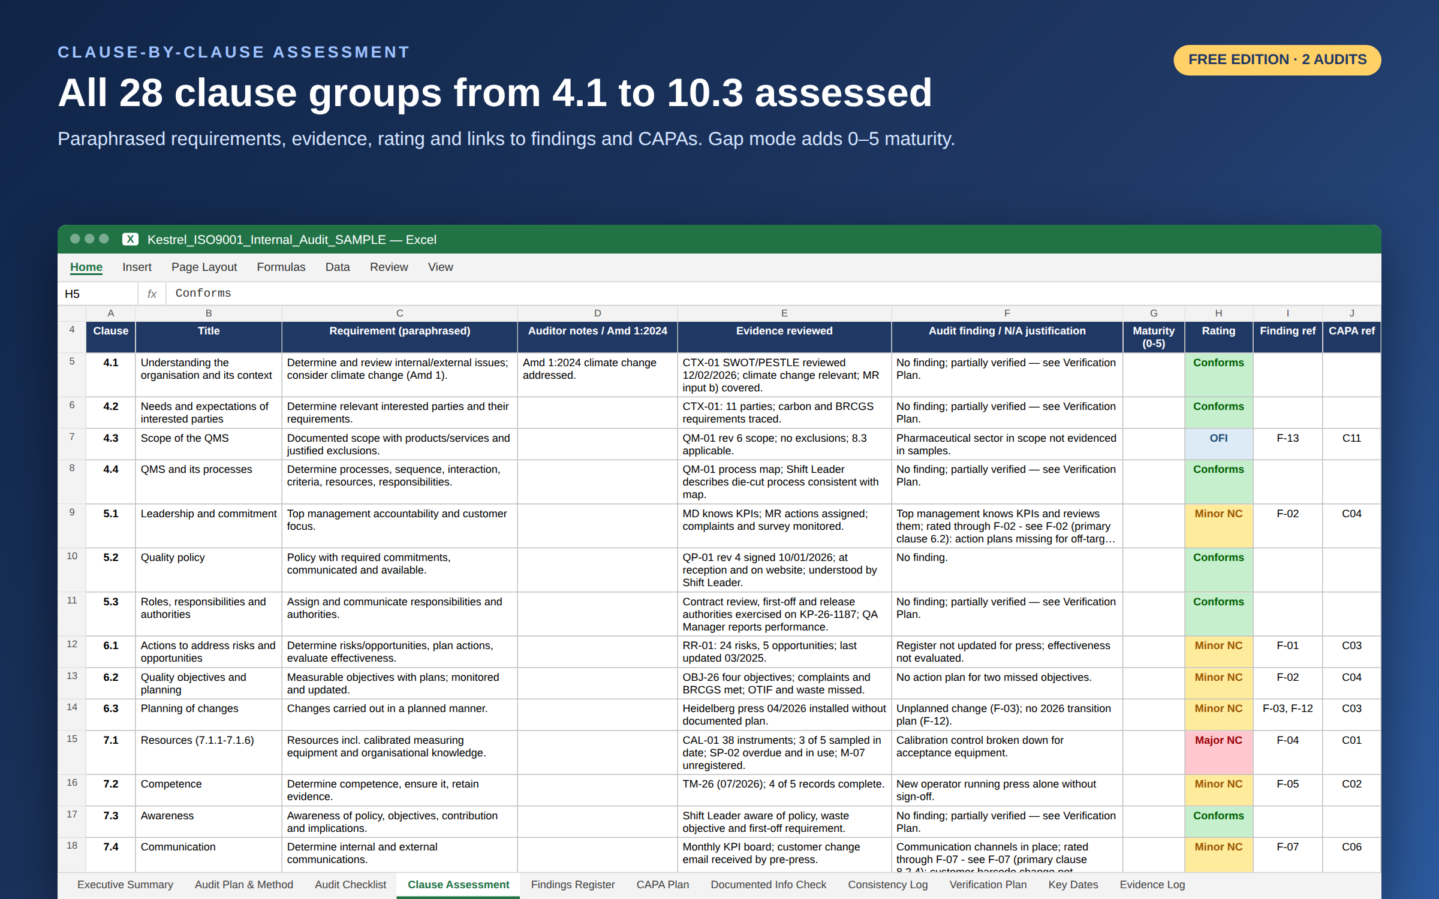Open the Formulas ribbon tab
The image size is (1439, 899).
(281, 267)
